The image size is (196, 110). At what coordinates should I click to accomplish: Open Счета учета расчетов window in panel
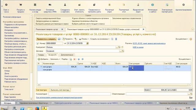pyautogui.click(x=68, y=103)
